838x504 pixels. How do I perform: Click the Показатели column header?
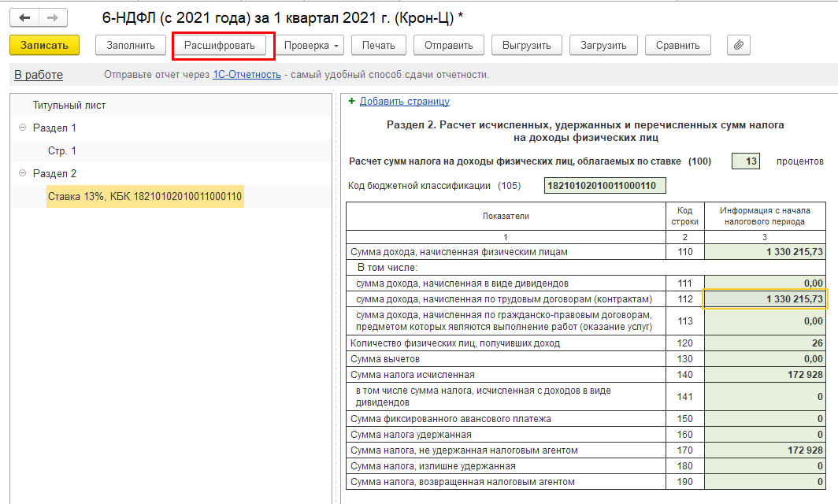pos(506,216)
